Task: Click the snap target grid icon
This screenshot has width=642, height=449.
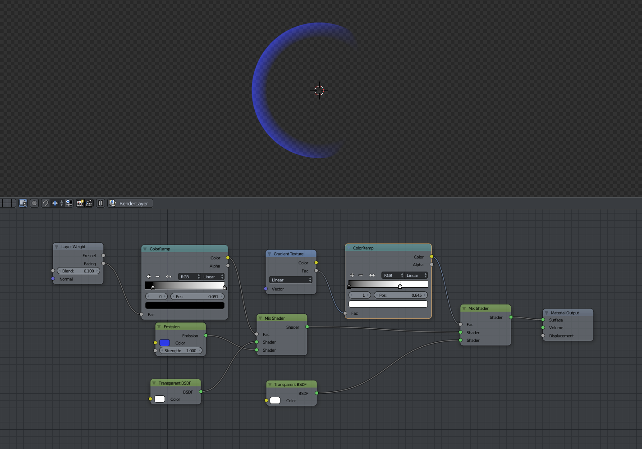Action: [x=69, y=203]
